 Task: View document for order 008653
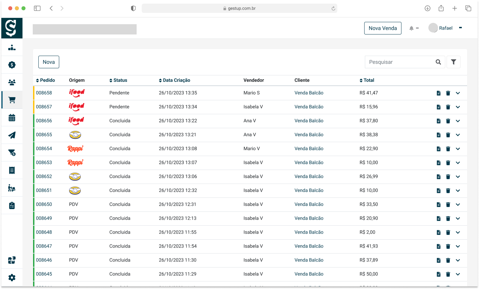[439, 163]
